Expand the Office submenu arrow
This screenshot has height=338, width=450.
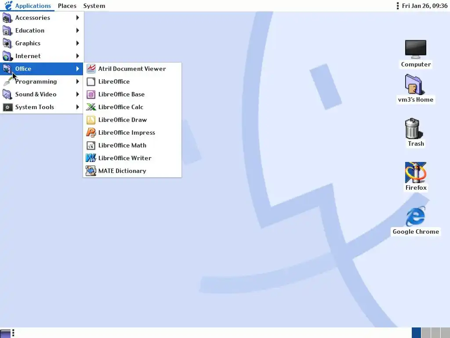pos(77,69)
